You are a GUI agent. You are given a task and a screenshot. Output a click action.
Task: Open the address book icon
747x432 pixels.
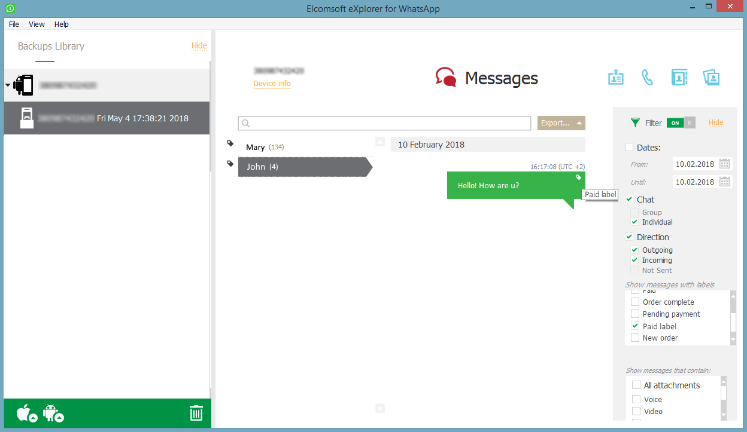coord(679,78)
